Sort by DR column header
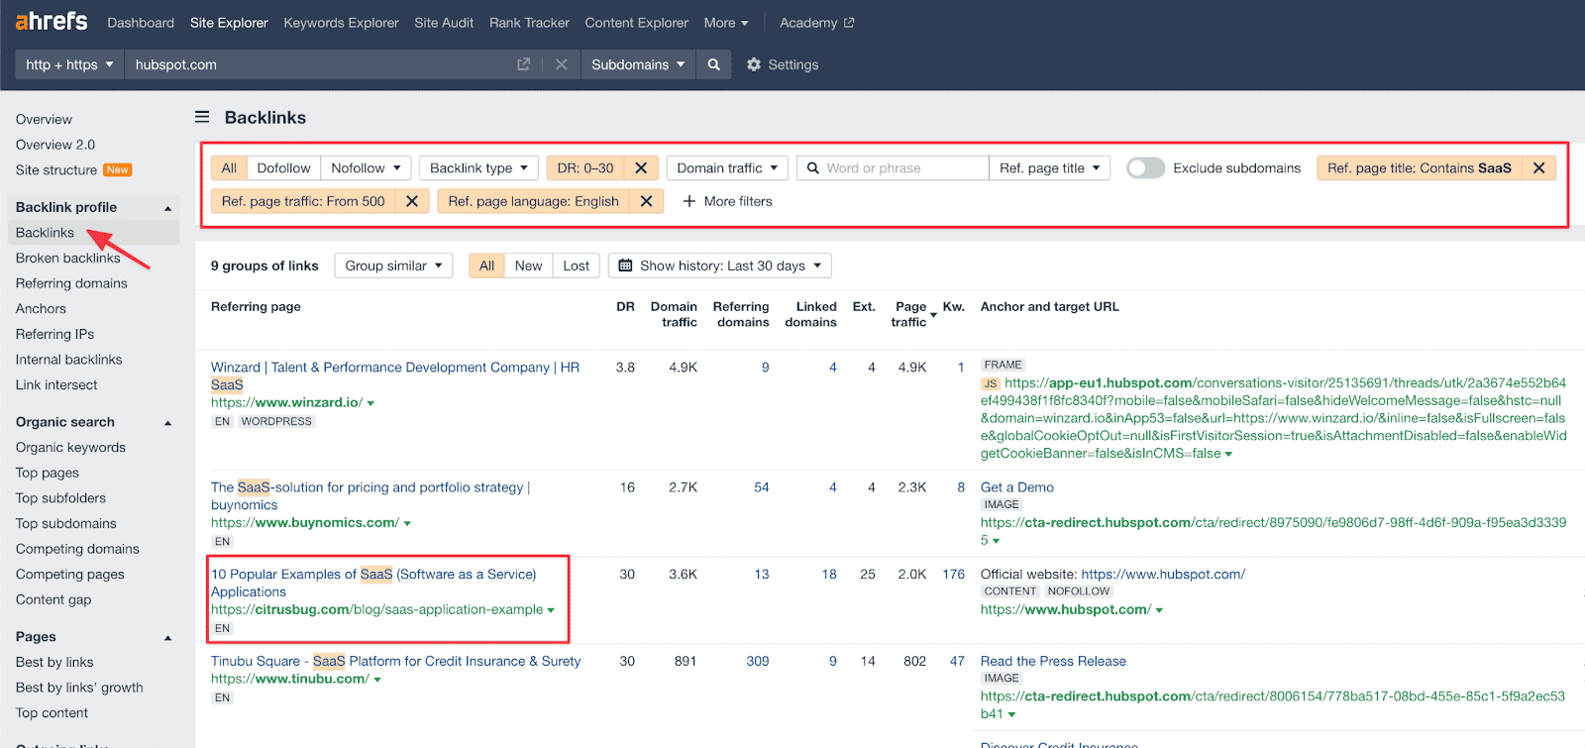This screenshot has width=1585, height=748. pyautogui.click(x=625, y=307)
